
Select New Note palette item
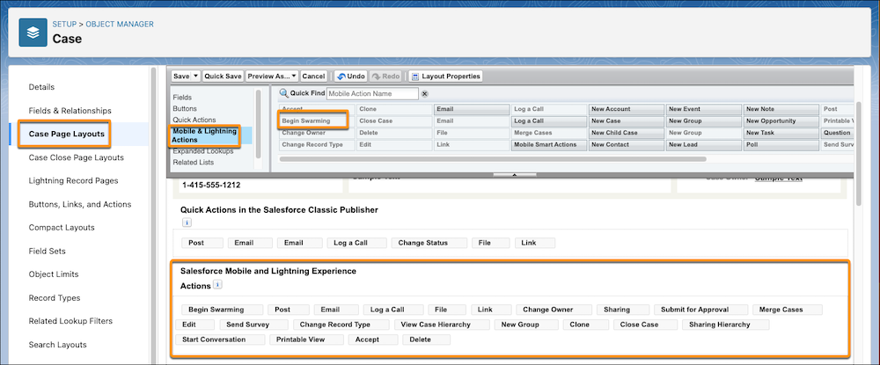click(x=781, y=109)
